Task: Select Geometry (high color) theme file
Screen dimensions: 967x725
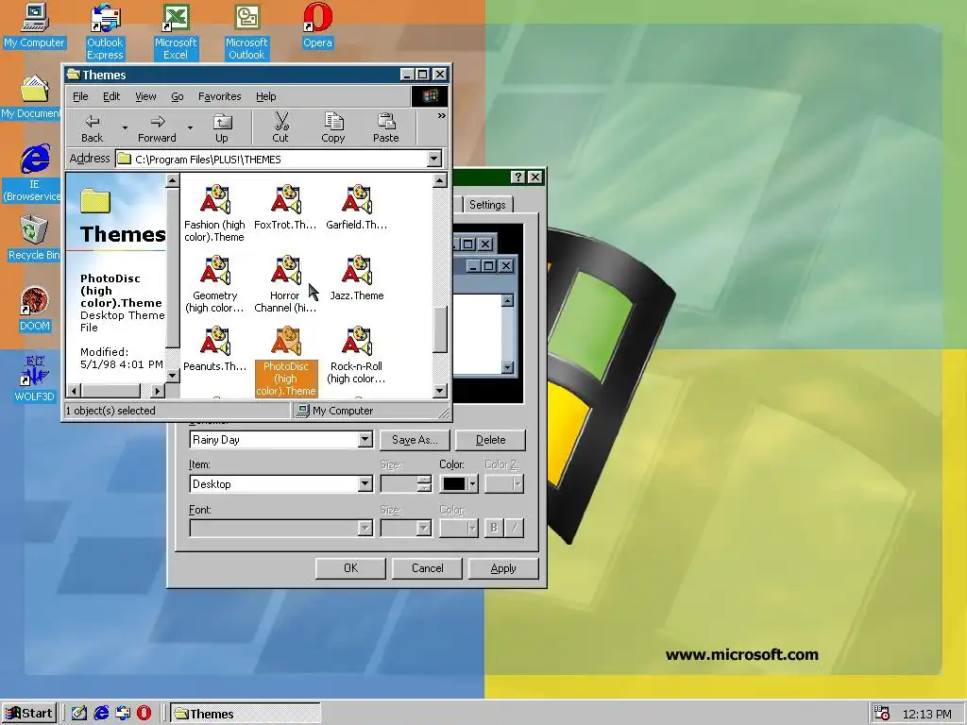Action: pyautogui.click(x=214, y=283)
